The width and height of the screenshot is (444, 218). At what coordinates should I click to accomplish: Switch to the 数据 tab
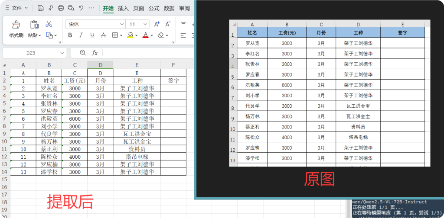coord(169,9)
